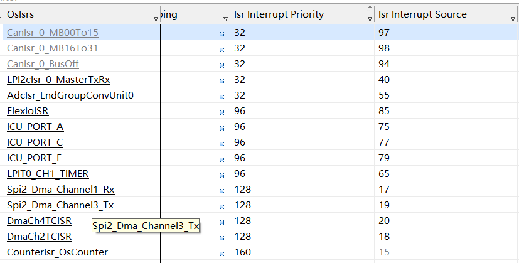
Task: Click the grid icon beside LPI2cIsr_0_MasterTxRx
Action: [x=222, y=80]
